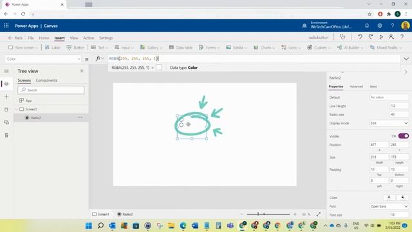
Task: Open the Media icon in left rail
Action: point(6,122)
